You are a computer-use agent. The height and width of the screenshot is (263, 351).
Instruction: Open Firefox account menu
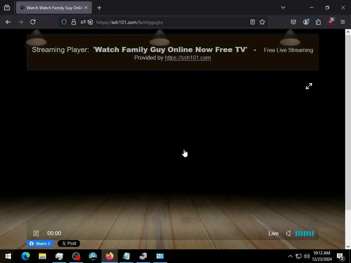point(306,22)
